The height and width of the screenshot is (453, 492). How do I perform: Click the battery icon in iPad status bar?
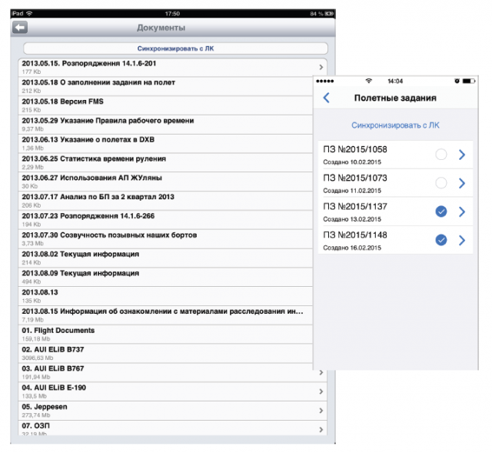pos(329,14)
